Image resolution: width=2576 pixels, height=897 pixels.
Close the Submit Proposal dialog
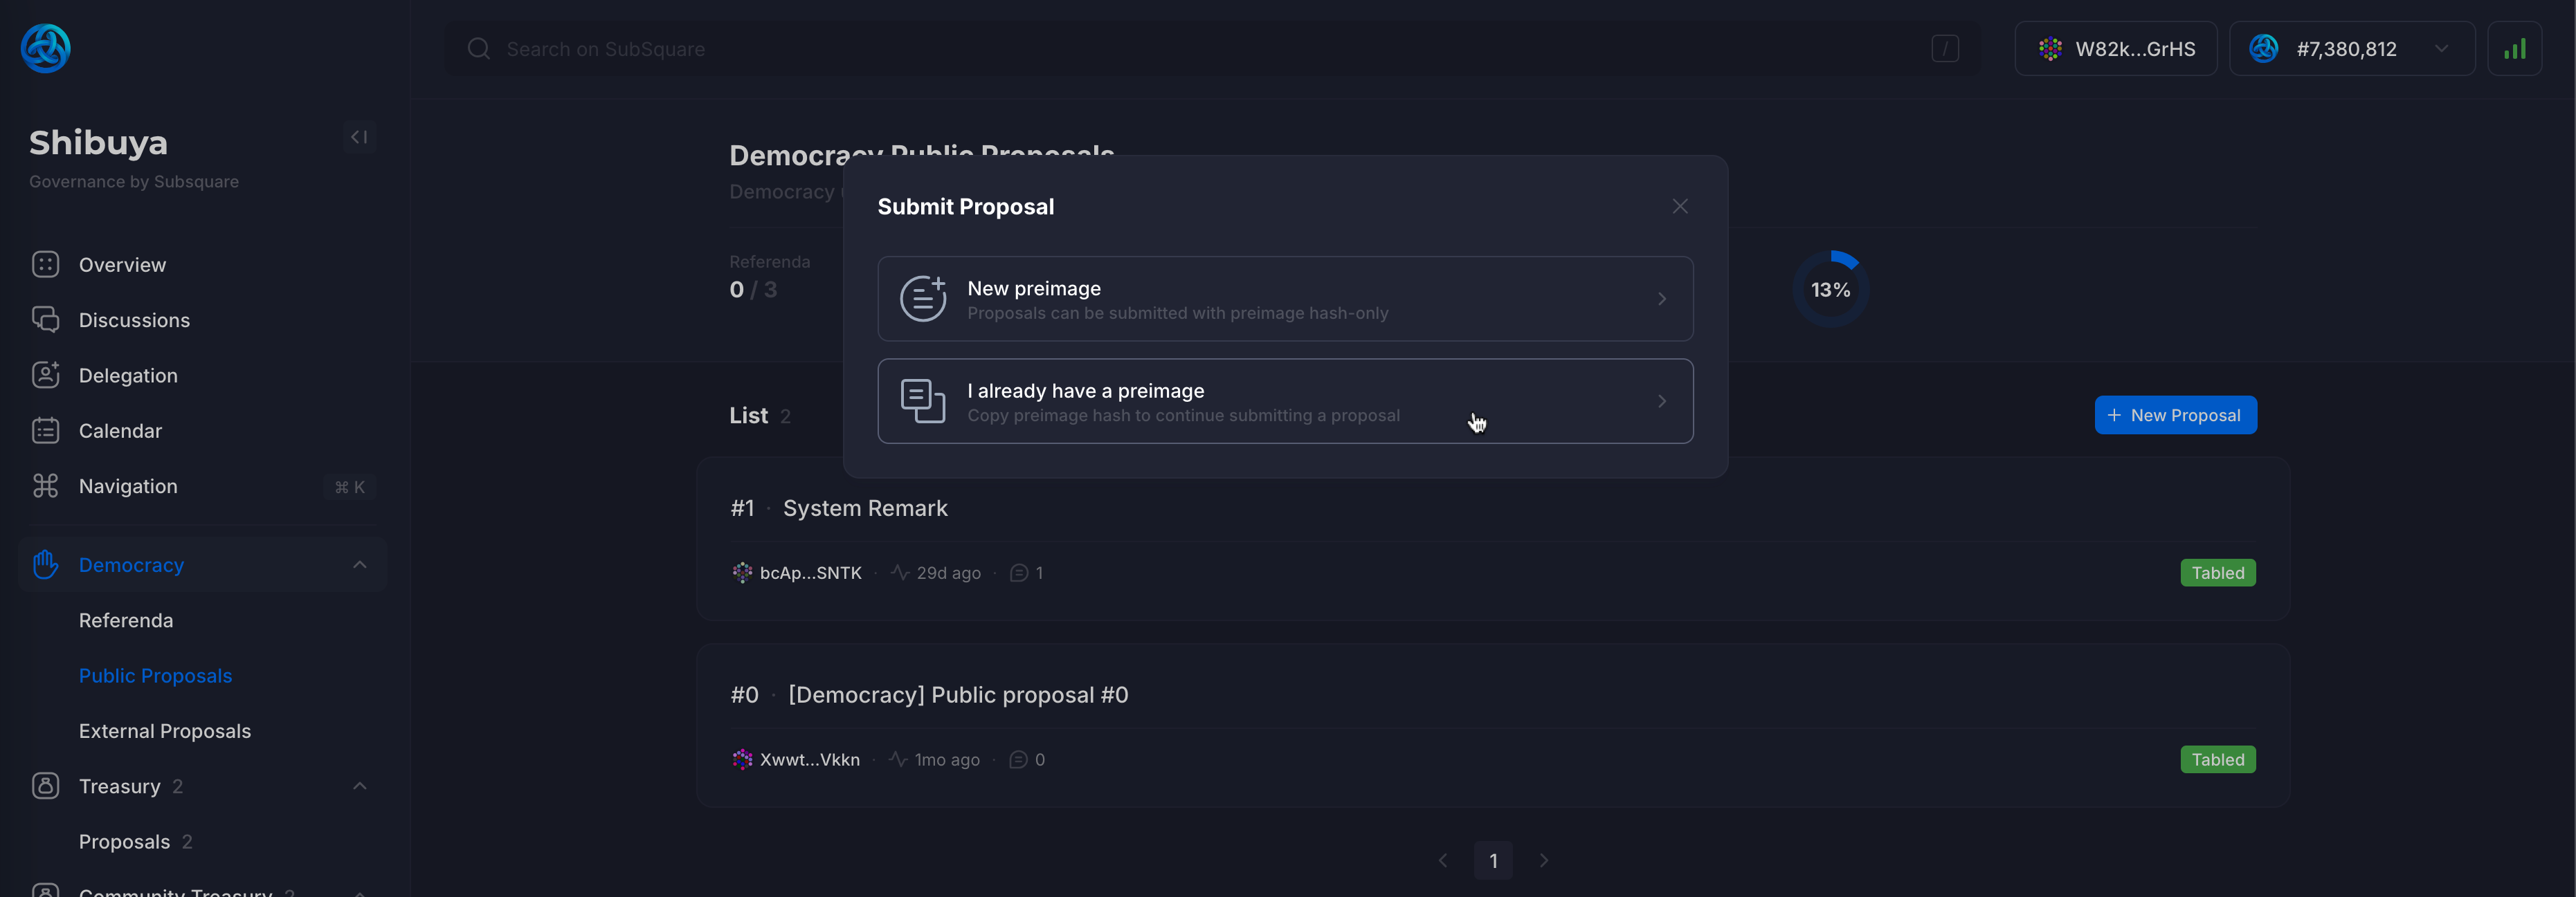1679,206
